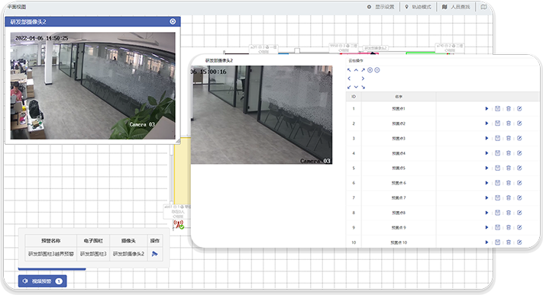Pan the PTZ camera left
This screenshot has width=543, height=295.
[x=349, y=79]
